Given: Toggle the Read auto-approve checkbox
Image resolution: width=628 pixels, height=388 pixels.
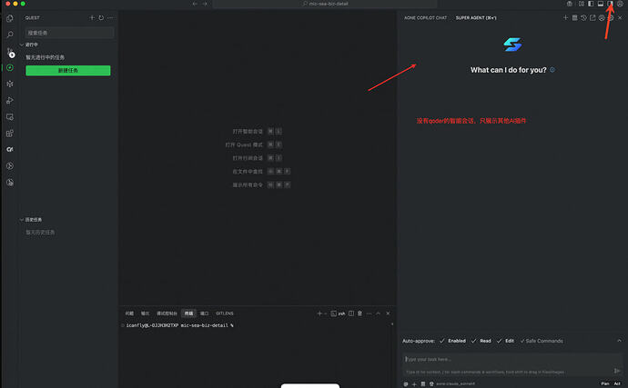Looking at the screenshot, I should (x=474, y=341).
